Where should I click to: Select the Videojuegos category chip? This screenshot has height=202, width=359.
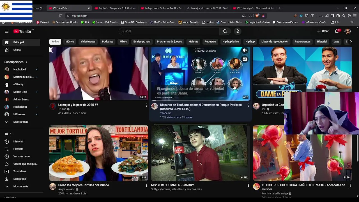88,42
